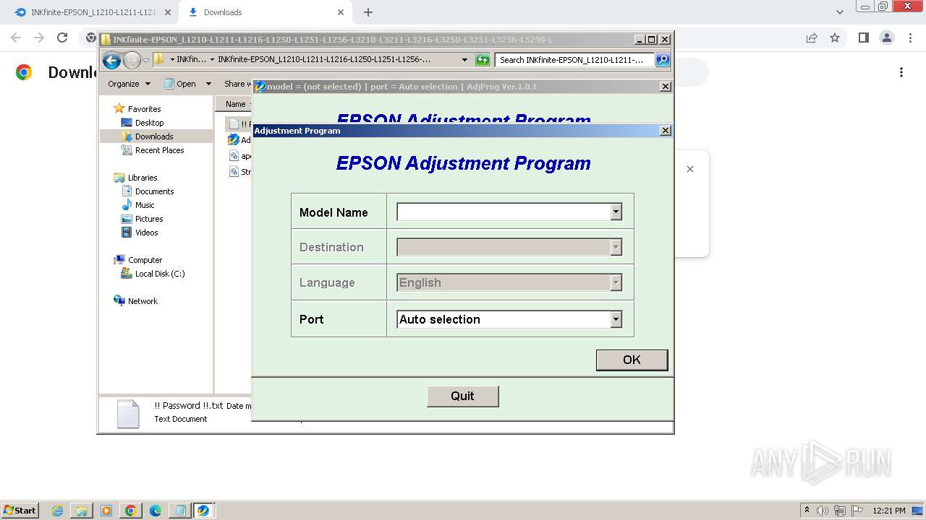
Task: Close the AdjProg Ver.1.0.1 background window
Action: tap(666, 87)
